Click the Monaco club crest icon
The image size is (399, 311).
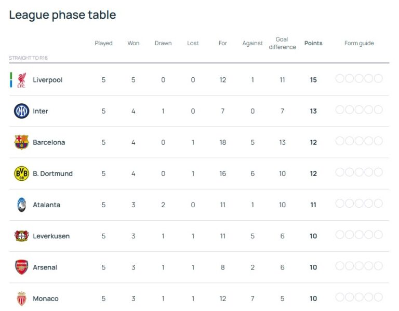click(x=21, y=299)
